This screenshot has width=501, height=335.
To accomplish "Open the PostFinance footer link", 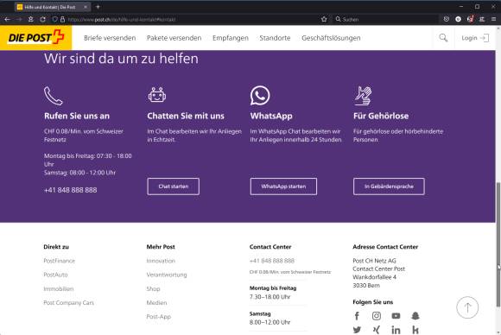I will tap(59, 261).
